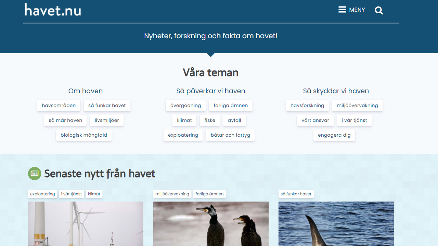Image resolution: width=438 pixels, height=246 pixels.
Task: Select the i vår tjänst tag on the first article
Action: pyautogui.click(x=71, y=194)
